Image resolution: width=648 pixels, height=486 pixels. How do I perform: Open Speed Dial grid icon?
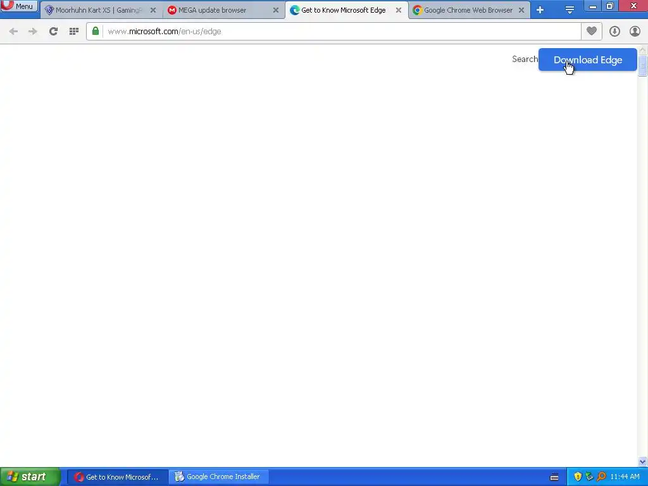(x=74, y=32)
